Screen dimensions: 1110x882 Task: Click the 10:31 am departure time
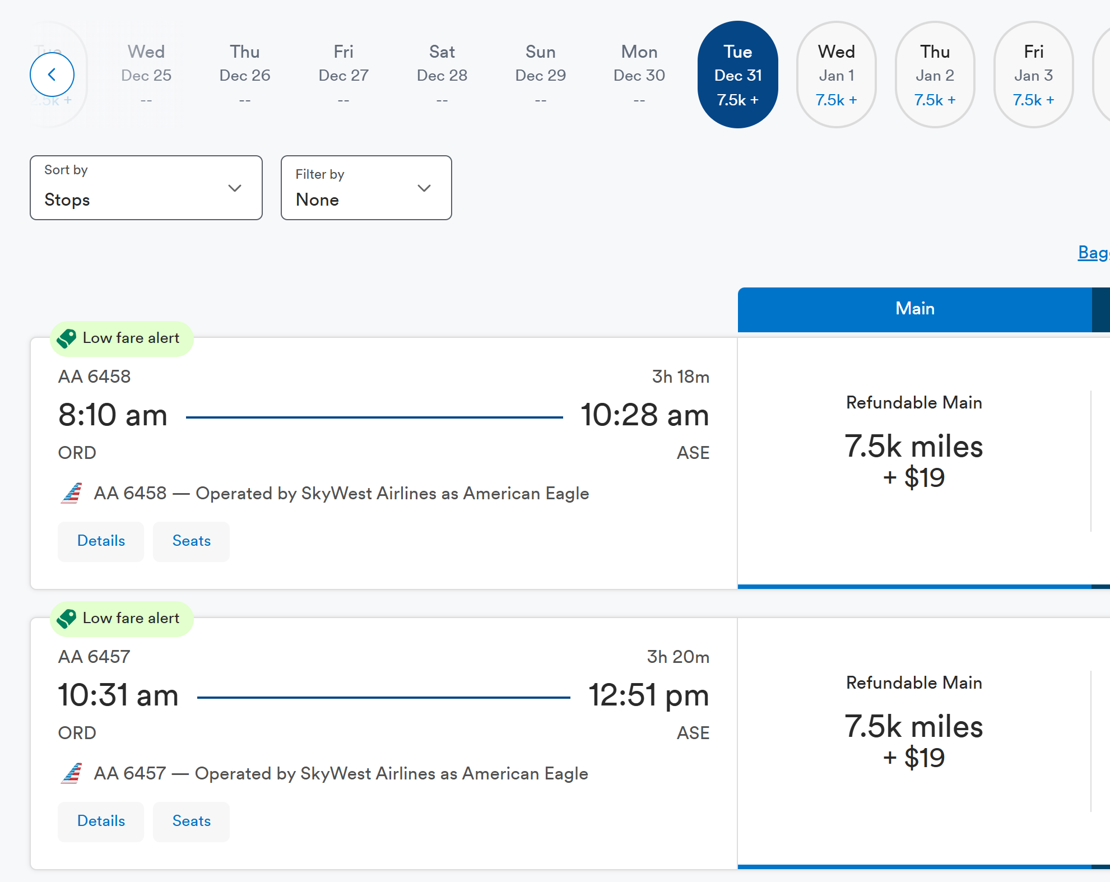[x=118, y=695]
